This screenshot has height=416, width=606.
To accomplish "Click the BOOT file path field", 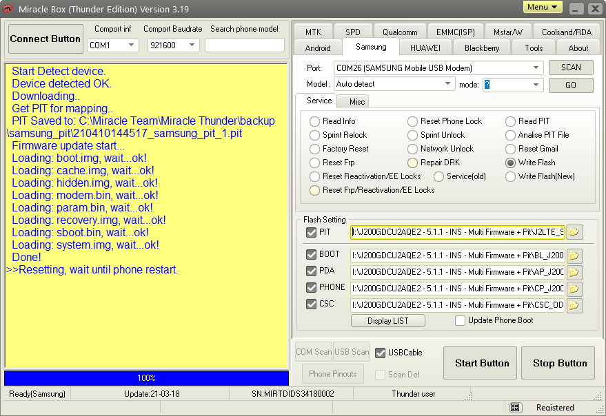I will click(x=458, y=256).
